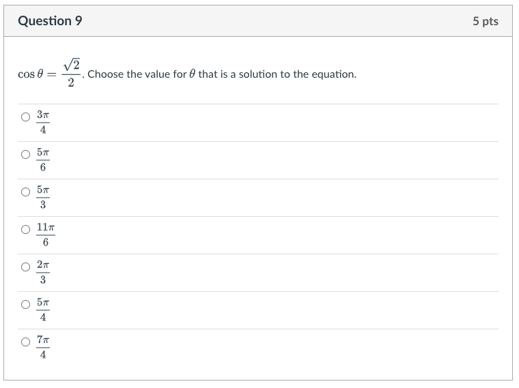Image resolution: width=519 pixels, height=388 pixels.
Task: Click the 5π/6 answer label text
Action: click(43, 160)
